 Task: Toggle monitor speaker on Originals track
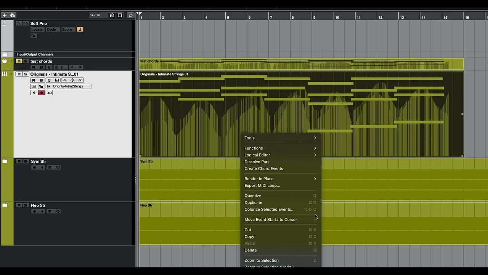coord(34,93)
